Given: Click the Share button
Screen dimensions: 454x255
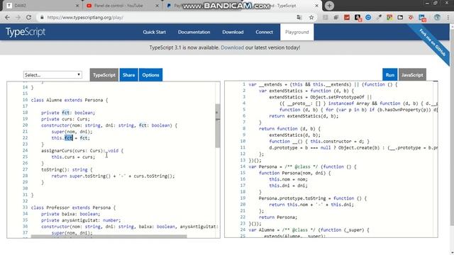Looking at the screenshot, I should click(x=128, y=75).
